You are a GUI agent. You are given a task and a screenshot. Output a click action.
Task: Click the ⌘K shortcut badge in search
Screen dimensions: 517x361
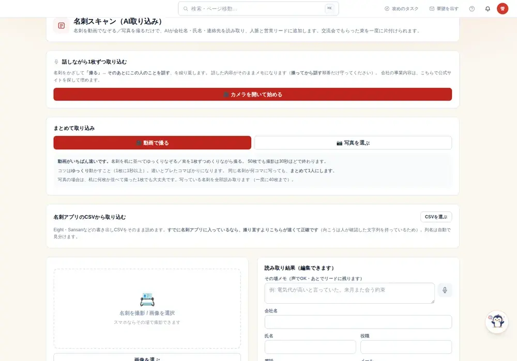[x=329, y=9]
